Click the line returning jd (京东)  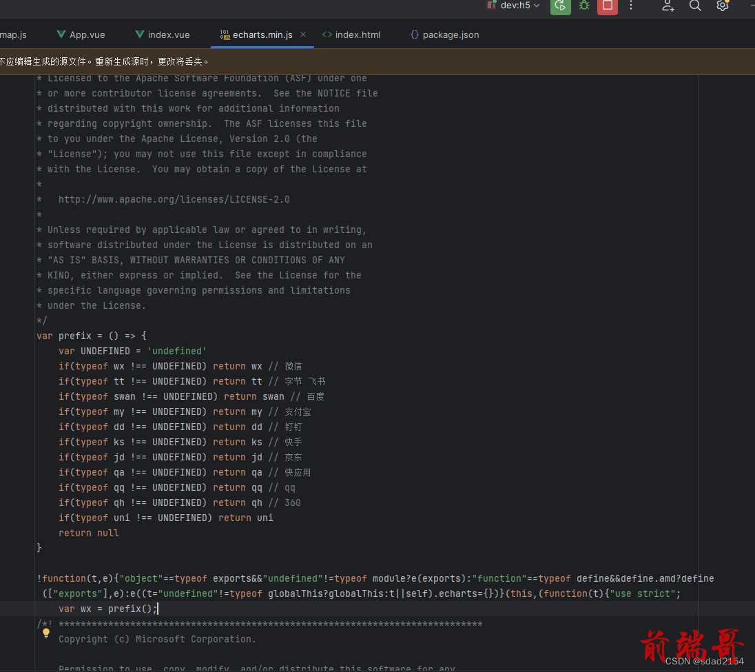pyautogui.click(x=180, y=457)
